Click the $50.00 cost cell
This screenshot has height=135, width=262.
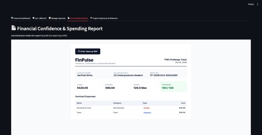click(x=182, y=113)
